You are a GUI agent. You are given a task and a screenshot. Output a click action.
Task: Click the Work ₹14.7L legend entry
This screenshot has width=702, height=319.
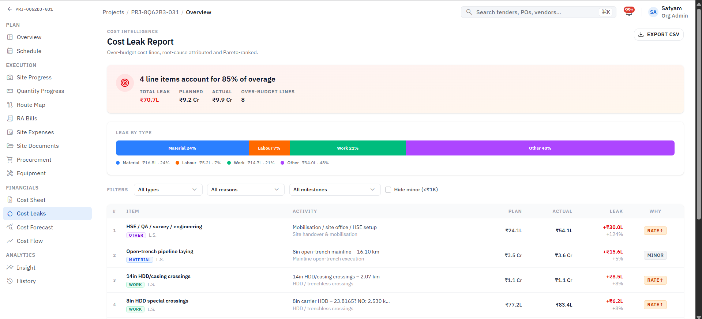point(251,163)
